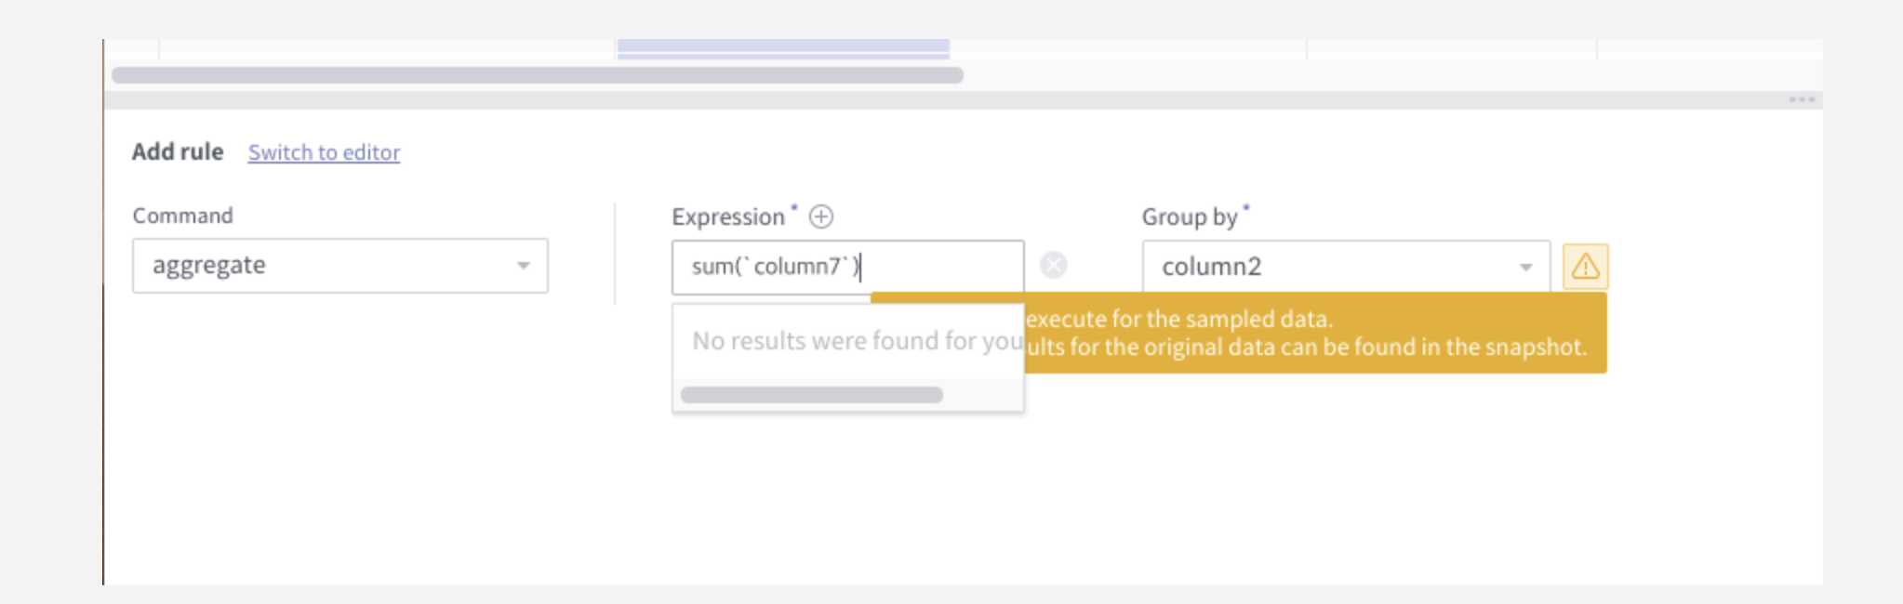The width and height of the screenshot is (1903, 604).
Task: Click the highlighted table column header
Action: [784, 45]
